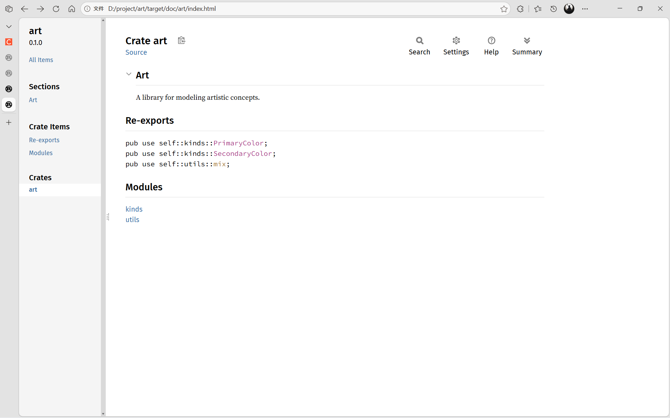Image resolution: width=670 pixels, height=418 pixels.
Task: Go back to the previous page
Action: pos(24,9)
